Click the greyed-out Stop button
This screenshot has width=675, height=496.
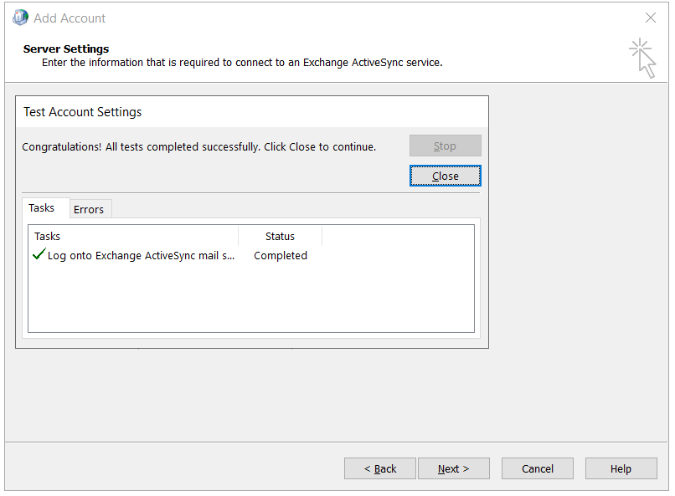coord(446,146)
